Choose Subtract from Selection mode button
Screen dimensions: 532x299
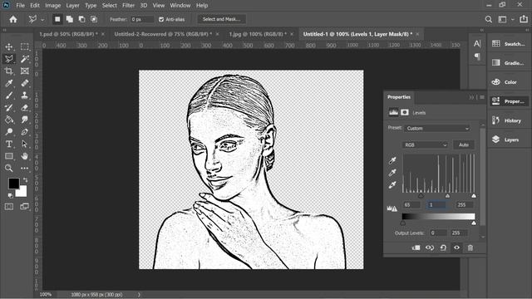(81, 19)
